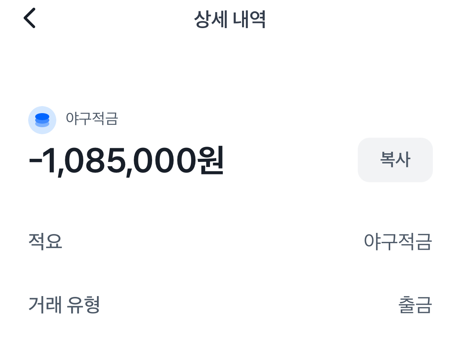This screenshot has height=339, width=461.
Task: Go back using the left chevron
Action: click(30, 18)
